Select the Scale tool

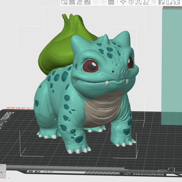click(138, 2)
